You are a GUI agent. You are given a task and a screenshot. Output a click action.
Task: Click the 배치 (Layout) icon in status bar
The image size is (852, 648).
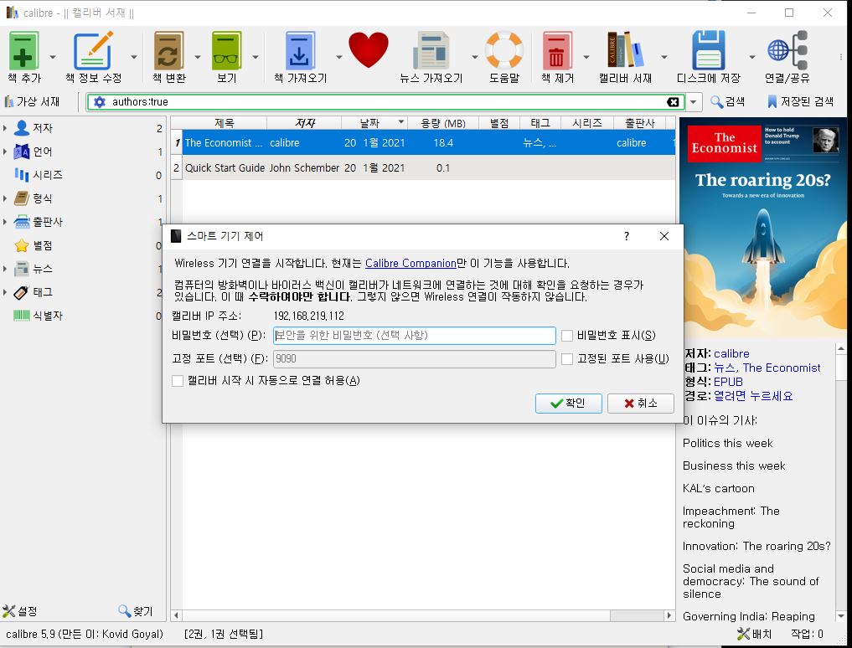(754, 634)
